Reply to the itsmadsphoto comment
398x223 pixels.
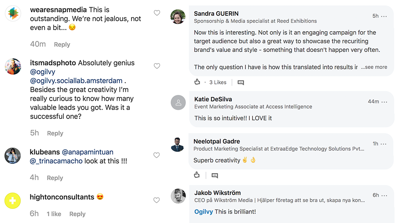click(55, 133)
